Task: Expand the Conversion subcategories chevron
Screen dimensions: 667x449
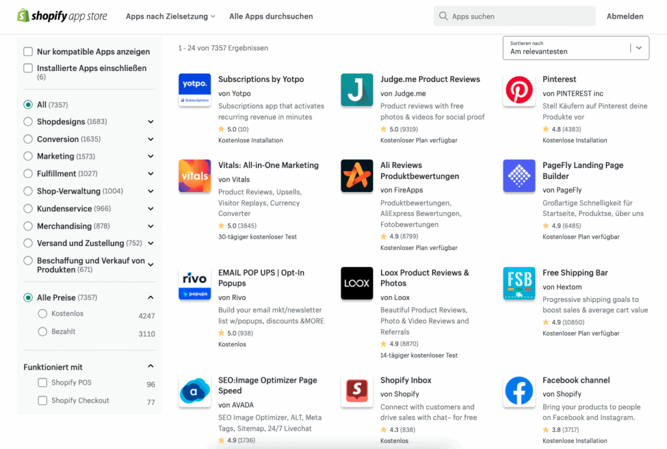Action: [150, 139]
